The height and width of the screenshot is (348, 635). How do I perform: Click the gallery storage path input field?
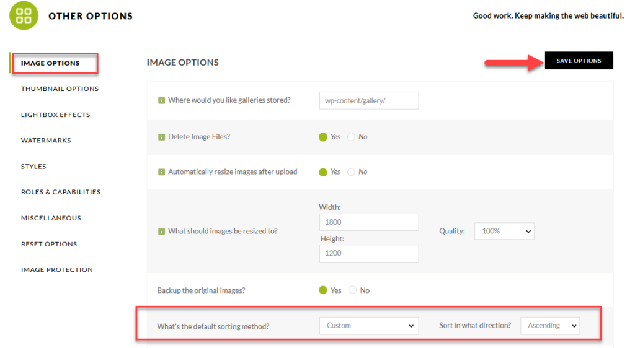pos(368,100)
